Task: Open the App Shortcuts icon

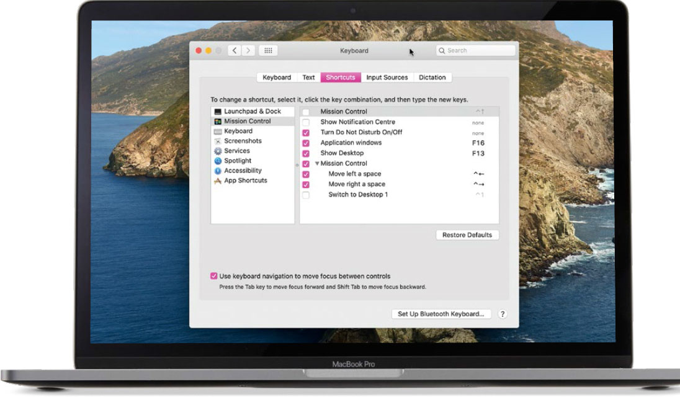Action: coord(218,181)
